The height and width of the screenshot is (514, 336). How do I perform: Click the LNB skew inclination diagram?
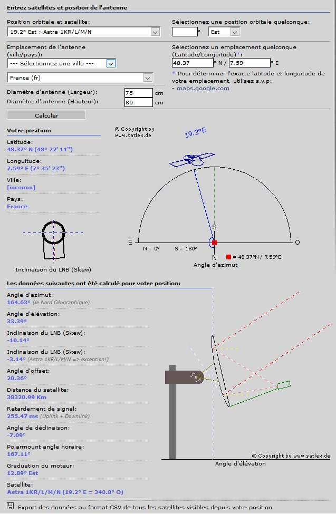(53, 241)
